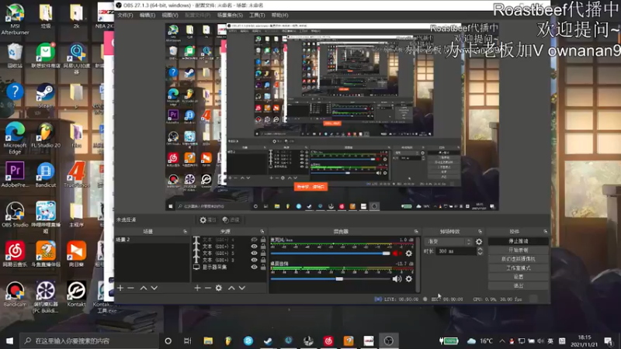Open Bandicam desktop shortcut
The width and height of the screenshot is (621, 349).
tap(15, 294)
